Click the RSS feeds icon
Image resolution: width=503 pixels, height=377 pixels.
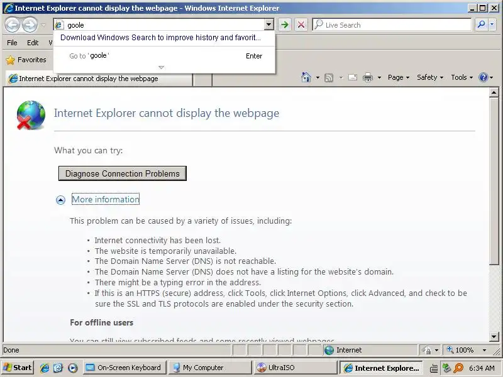coord(329,77)
